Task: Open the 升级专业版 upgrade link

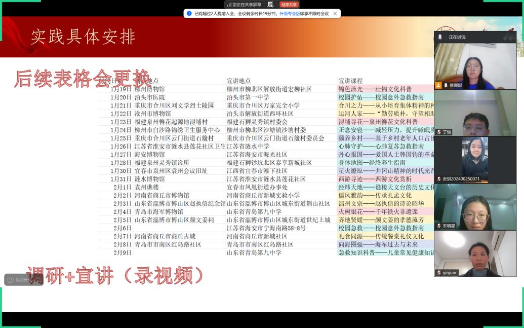Action: coord(289,14)
